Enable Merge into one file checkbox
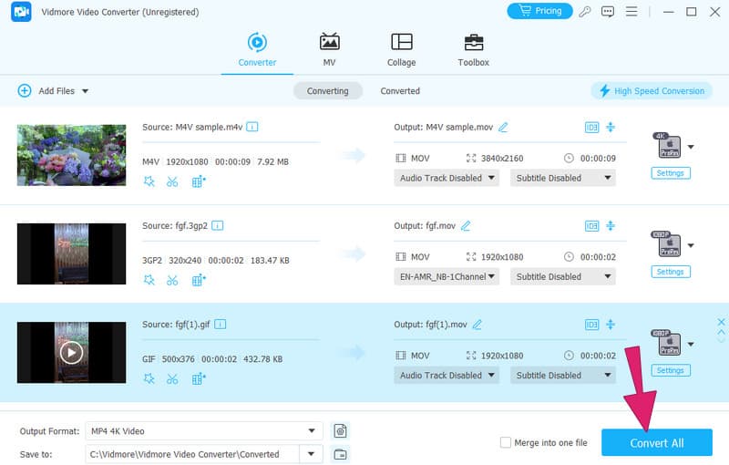This screenshot has width=729, height=465. click(506, 443)
